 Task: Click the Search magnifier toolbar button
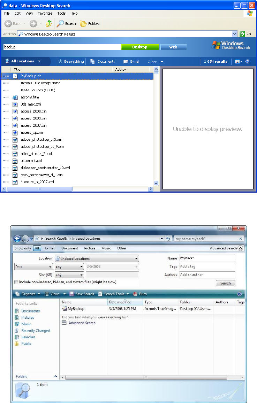(66, 24)
